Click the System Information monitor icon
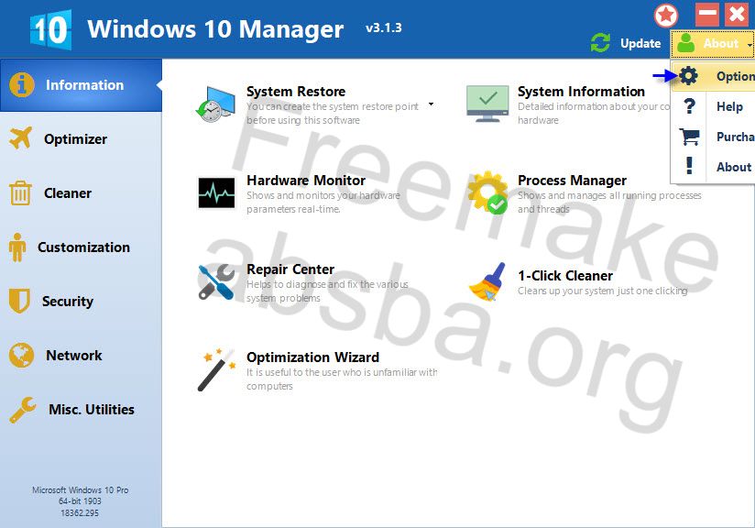755x528 pixels. 487,103
